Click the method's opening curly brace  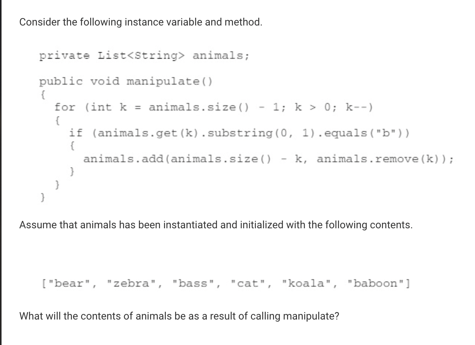tap(43, 95)
